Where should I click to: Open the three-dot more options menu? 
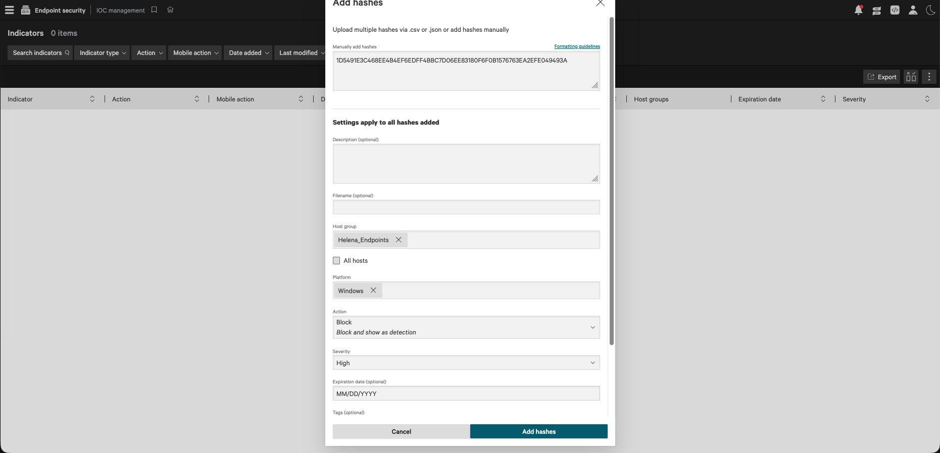coord(929,77)
